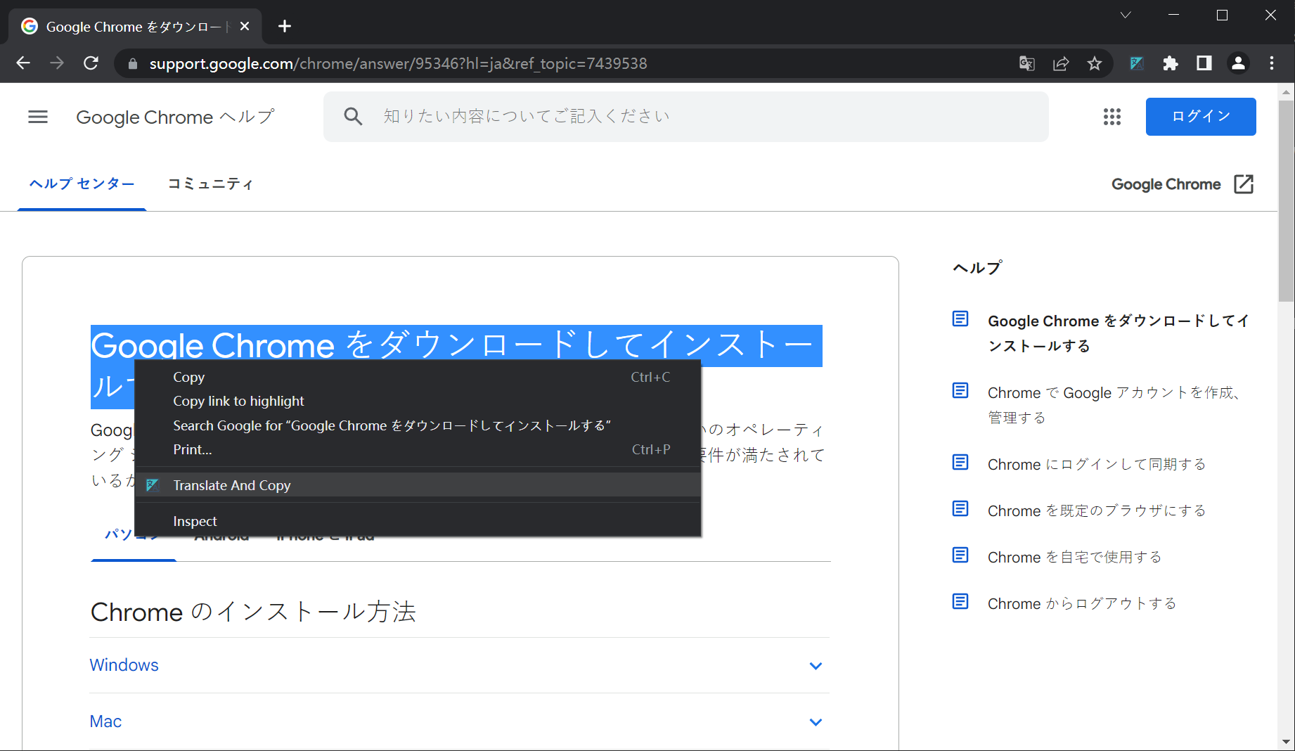This screenshot has height=751, width=1295.
Task: Select Search Google for selected text
Action: (418, 425)
